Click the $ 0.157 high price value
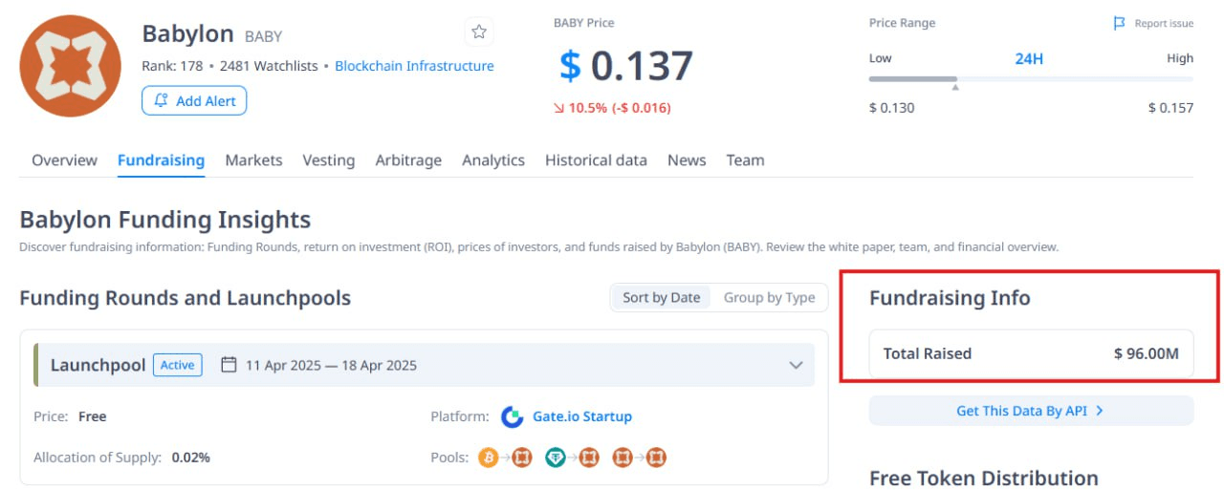Image resolution: width=1224 pixels, height=490 pixels. pyautogui.click(x=1170, y=108)
